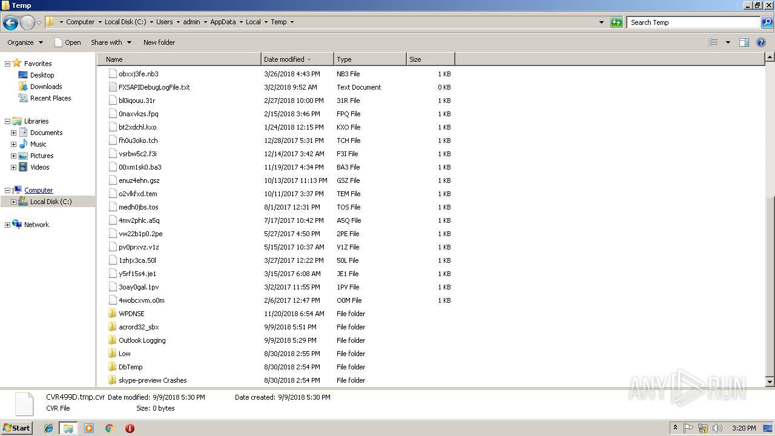Collapse the Libraries group
The width and height of the screenshot is (775, 436).
(x=7, y=121)
